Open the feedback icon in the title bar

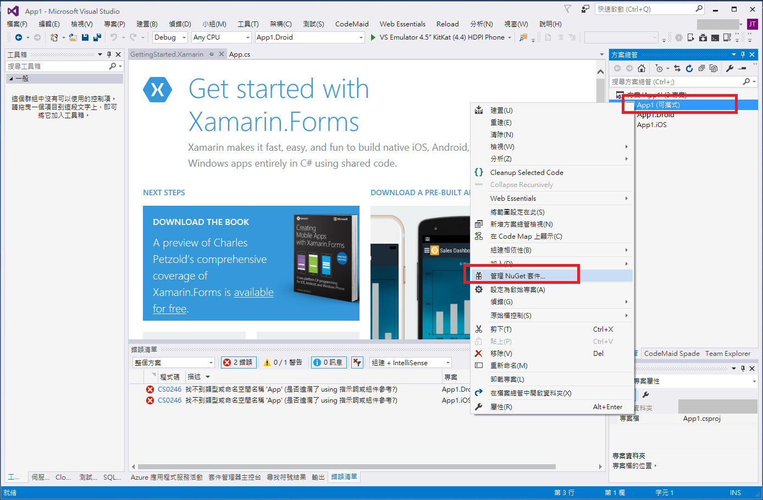(585, 9)
